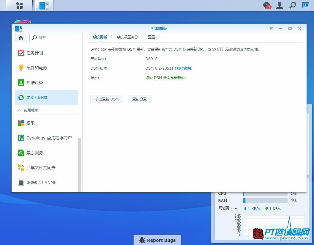Click the CPU usage bar in widget
This screenshot has height=245, width=314.
(265, 194)
